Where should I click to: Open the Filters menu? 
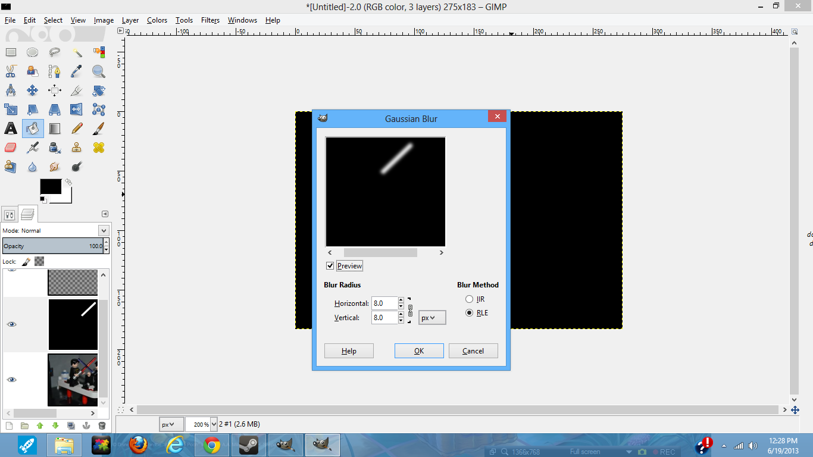[x=209, y=20]
